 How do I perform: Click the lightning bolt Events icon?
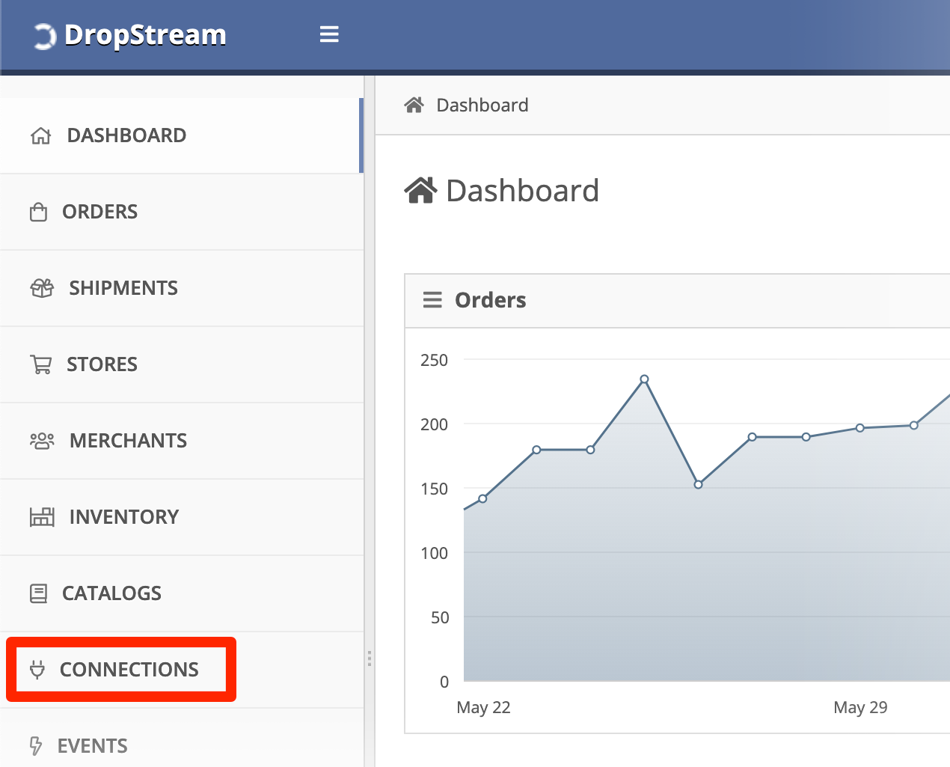coord(35,745)
